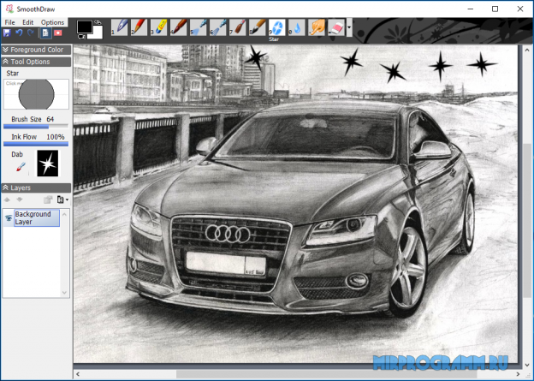Viewport: 534px width, 381px height.
Task: Click the layers list scroll up arrow
Action: click(x=64, y=214)
